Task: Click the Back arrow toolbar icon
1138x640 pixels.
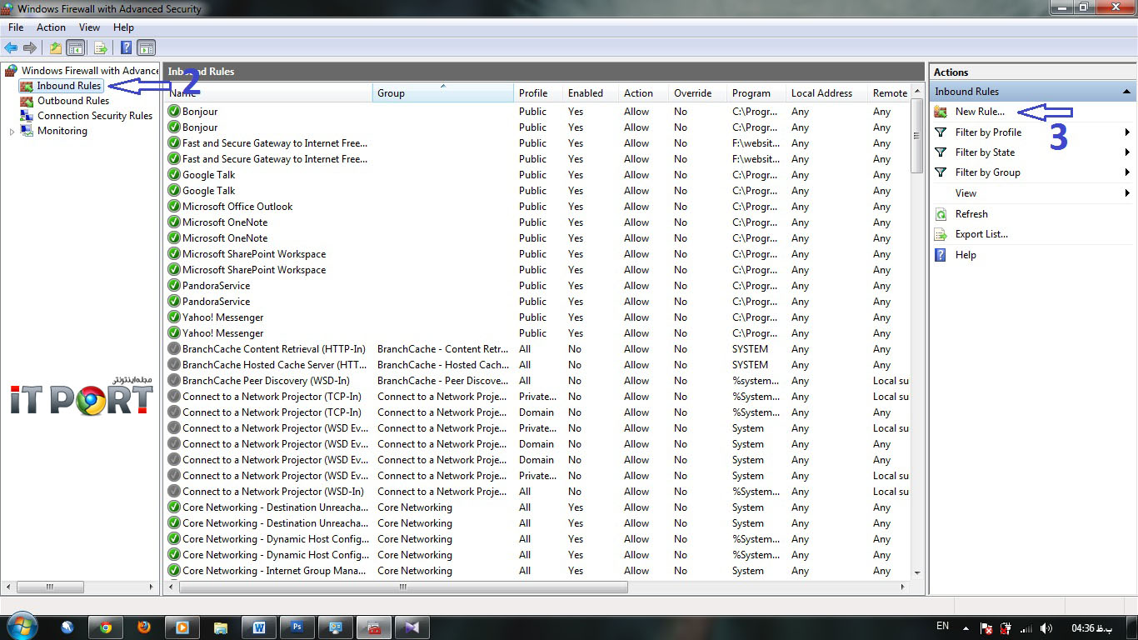Action: [x=11, y=47]
